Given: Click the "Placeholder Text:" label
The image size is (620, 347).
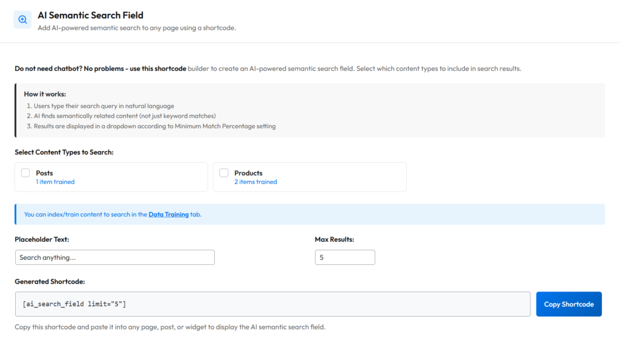Looking at the screenshot, I should [42, 239].
